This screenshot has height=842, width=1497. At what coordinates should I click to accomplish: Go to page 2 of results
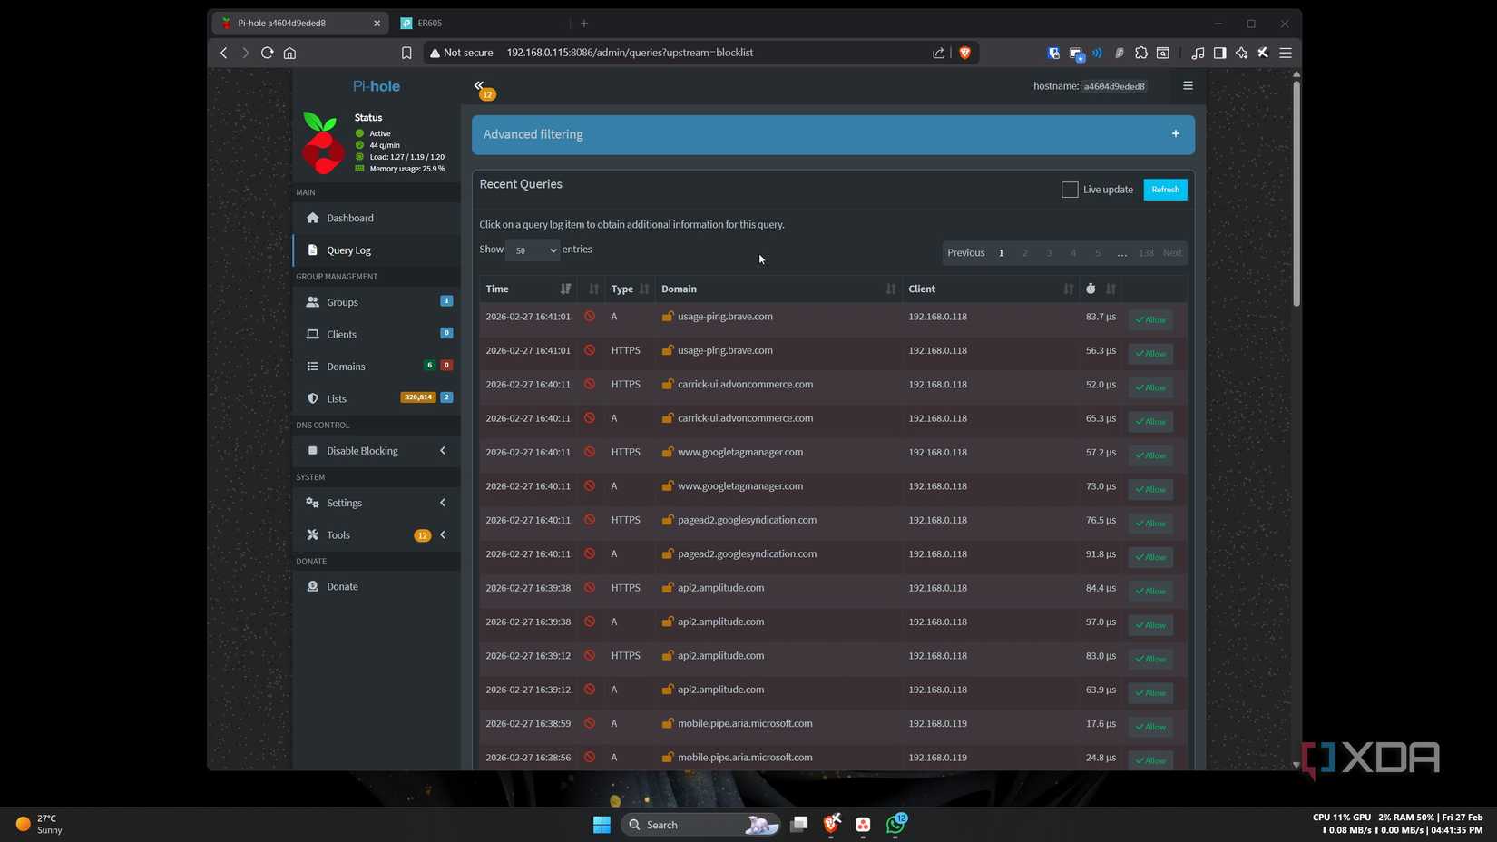tap(1025, 253)
